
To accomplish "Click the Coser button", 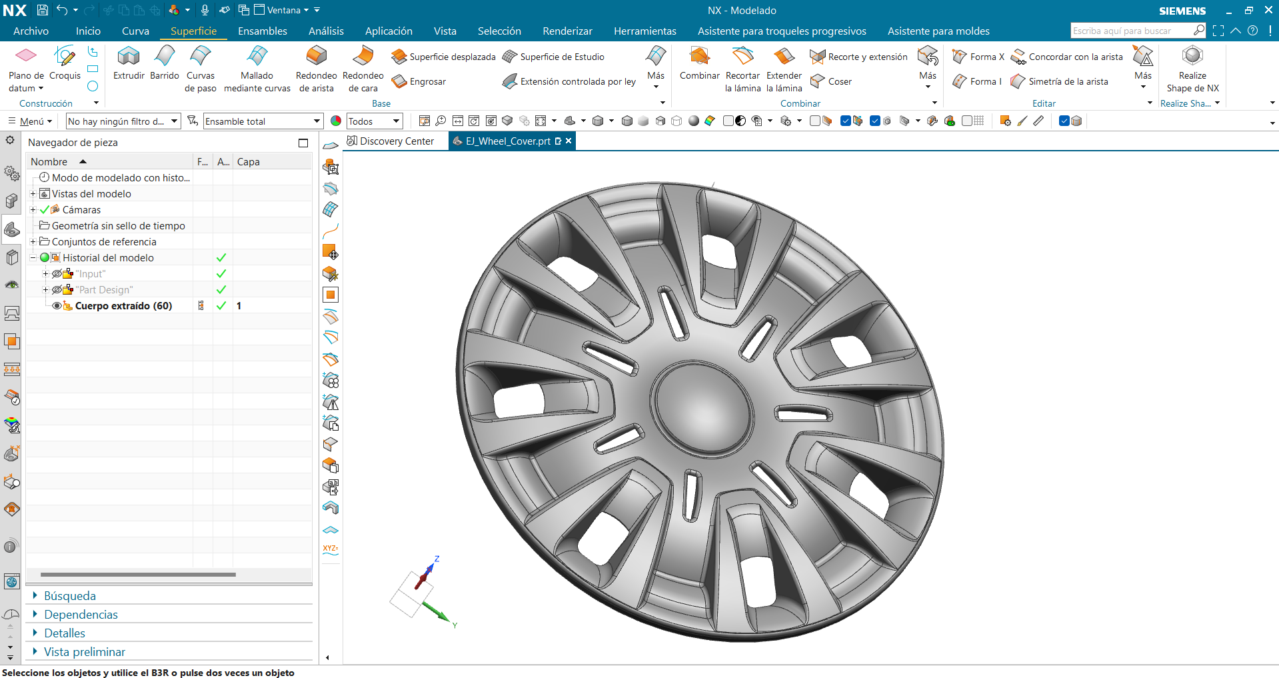I will pos(831,81).
